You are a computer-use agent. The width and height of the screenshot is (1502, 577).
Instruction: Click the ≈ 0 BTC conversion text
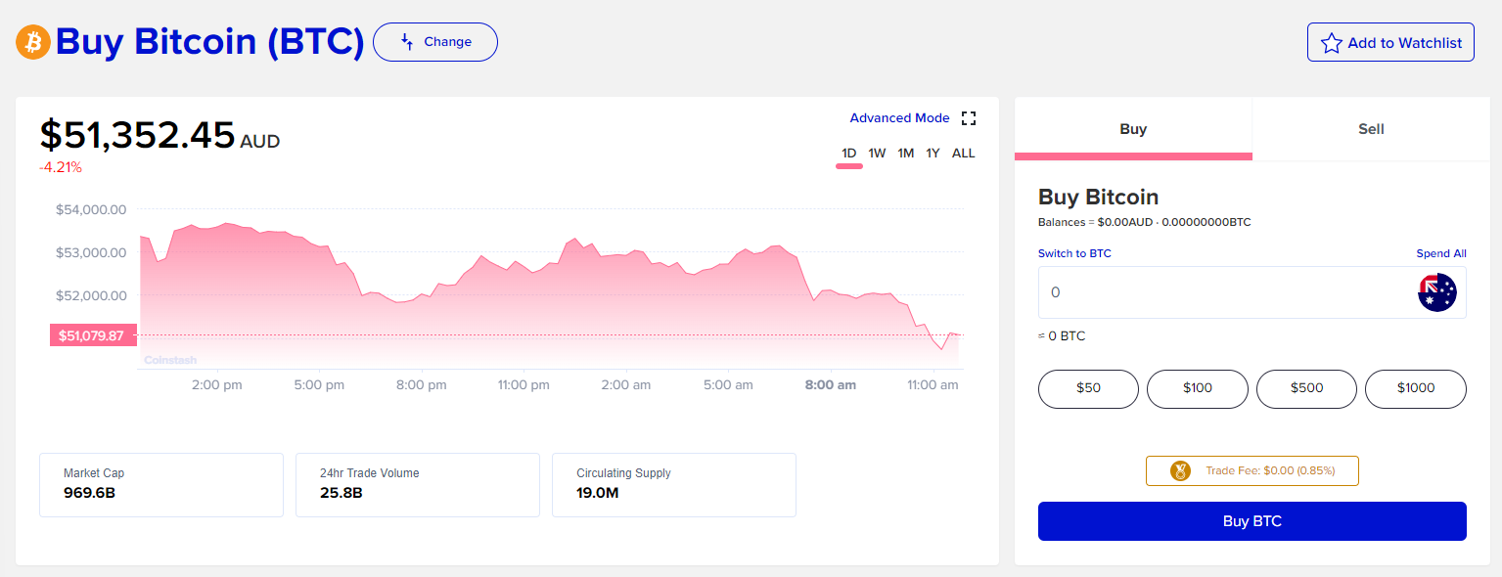click(1062, 336)
